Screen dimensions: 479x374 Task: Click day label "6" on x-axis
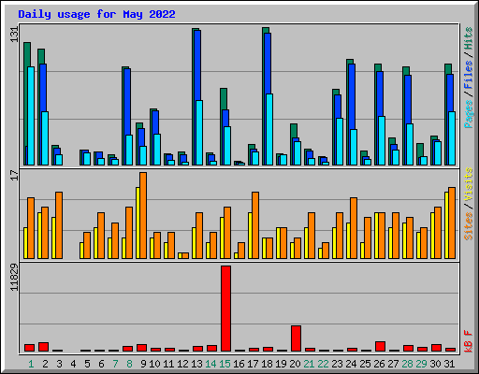101,364
